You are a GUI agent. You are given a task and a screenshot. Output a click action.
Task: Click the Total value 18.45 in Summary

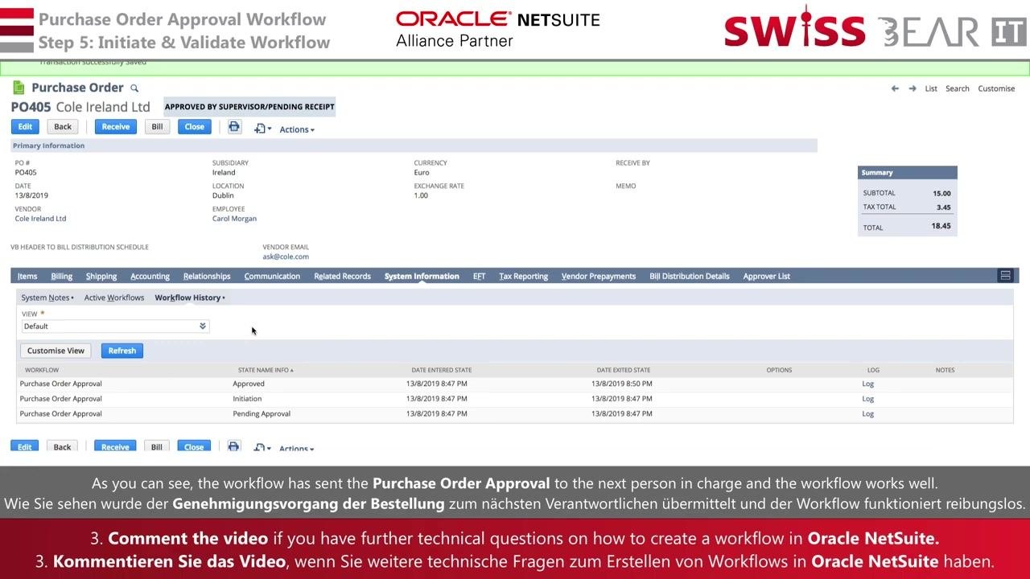pyautogui.click(x=941, y=227)
